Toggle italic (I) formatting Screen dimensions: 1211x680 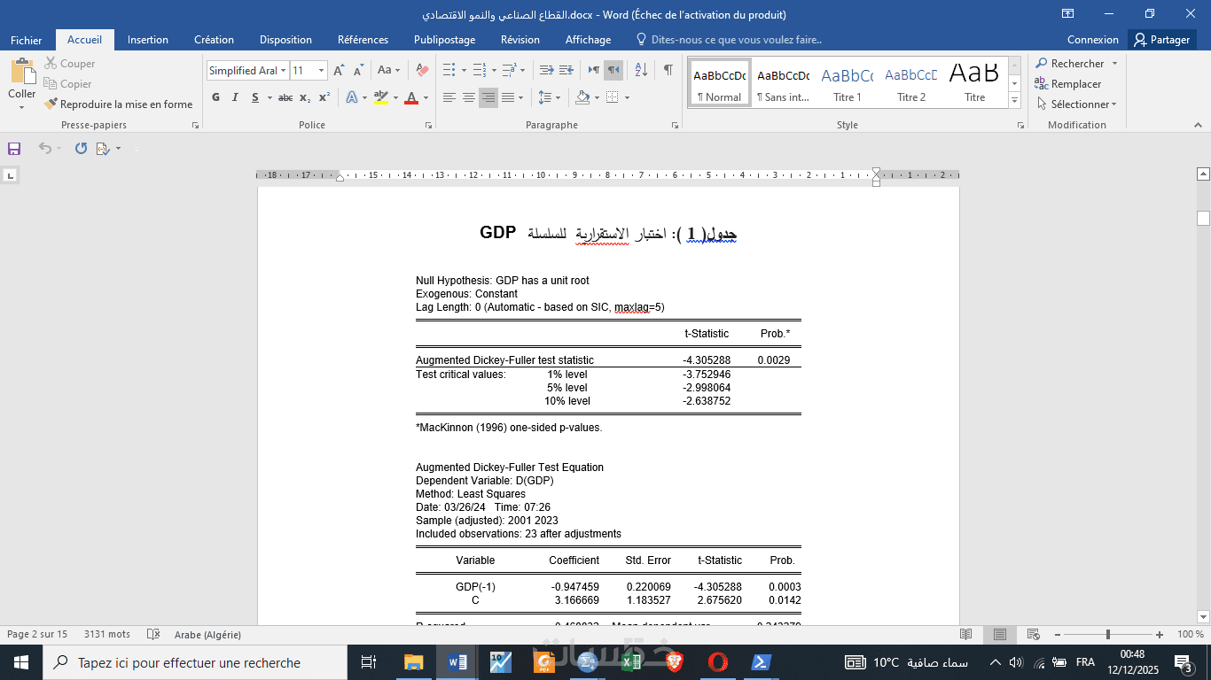235,97
